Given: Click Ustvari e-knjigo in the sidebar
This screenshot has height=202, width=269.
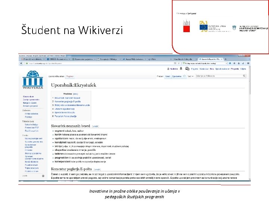Looking at the screenshot, I should point(31,125).
